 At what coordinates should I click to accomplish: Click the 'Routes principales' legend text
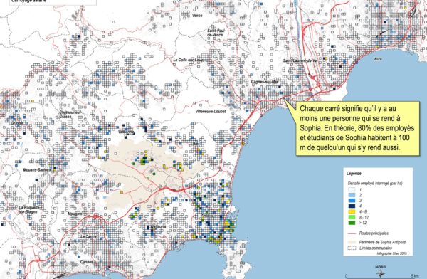[x=374, y=233]
